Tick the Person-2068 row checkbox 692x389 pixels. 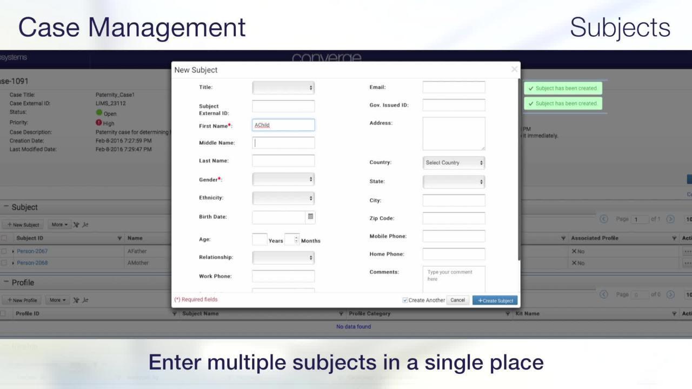4,263
